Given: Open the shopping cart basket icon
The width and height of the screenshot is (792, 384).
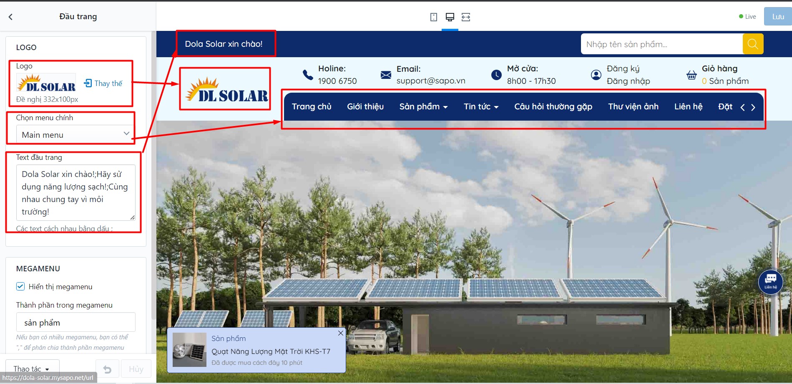Looking at the screenshot, I should [691, 75].
